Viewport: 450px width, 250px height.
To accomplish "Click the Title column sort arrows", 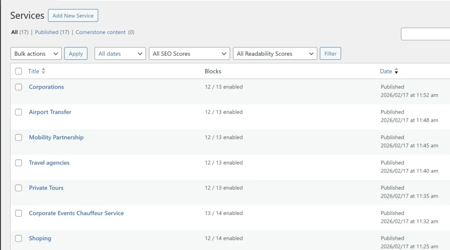I will 44,71.
